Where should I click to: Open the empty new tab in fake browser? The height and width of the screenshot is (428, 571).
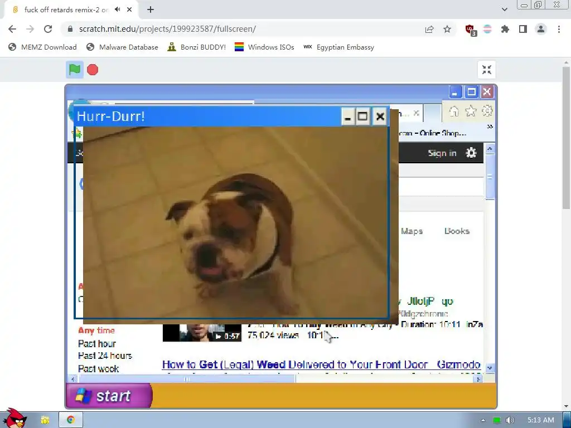point(433,113)
